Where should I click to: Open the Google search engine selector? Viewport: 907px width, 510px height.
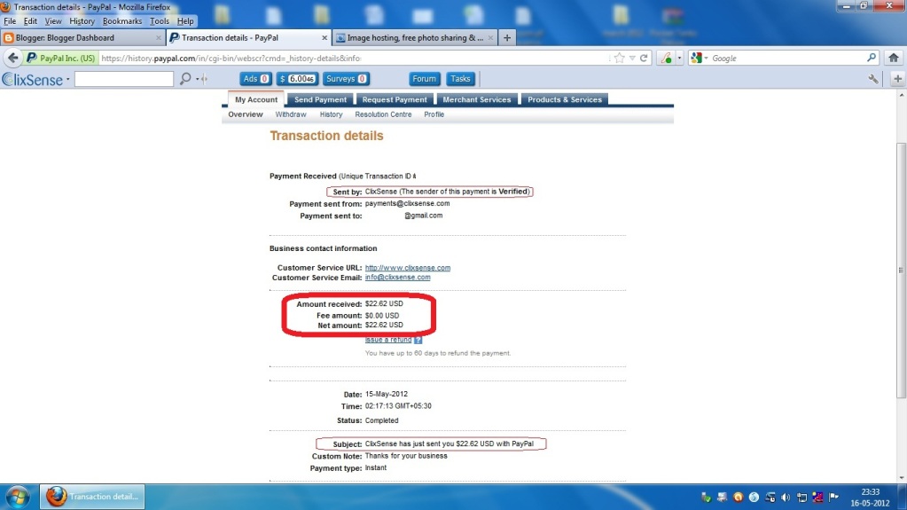700,58
